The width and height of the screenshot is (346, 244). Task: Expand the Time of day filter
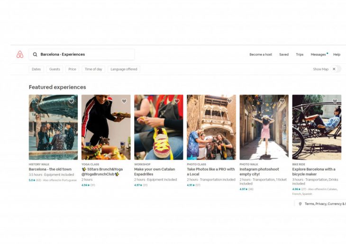[93, 69]
